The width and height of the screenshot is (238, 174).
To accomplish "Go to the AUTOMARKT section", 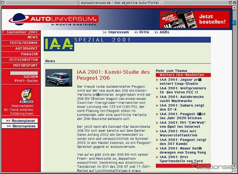I will (26, 49).
